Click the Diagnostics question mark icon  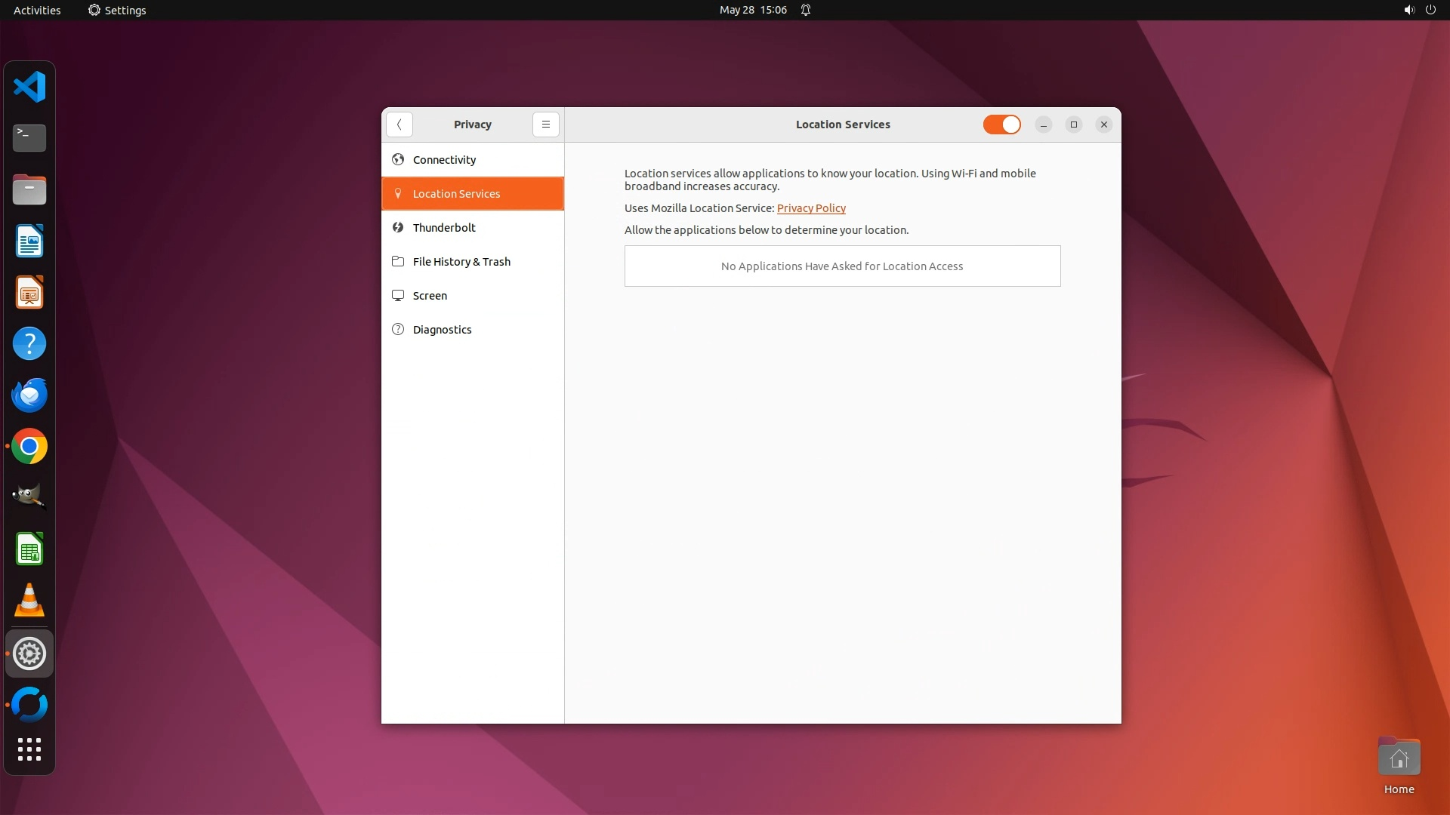398,330
